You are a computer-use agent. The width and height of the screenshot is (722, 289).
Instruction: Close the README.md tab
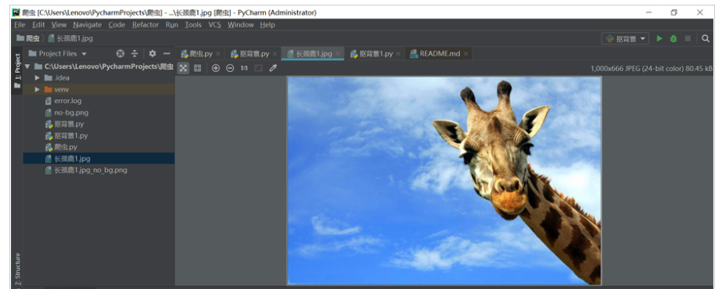click(465, 54)
